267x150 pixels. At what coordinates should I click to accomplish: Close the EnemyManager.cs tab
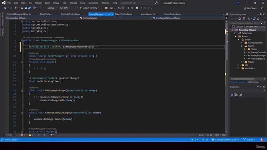coord(112,14)
